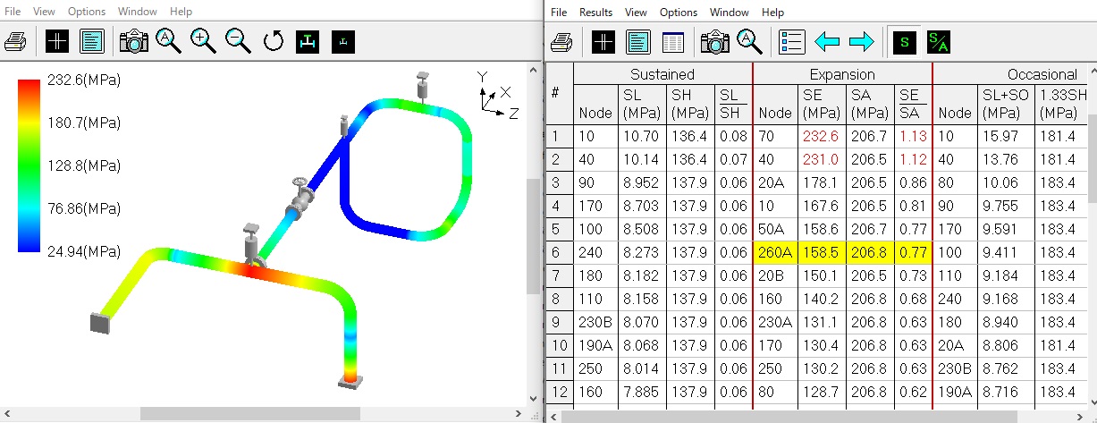Viewport: 1097px width, 423px height.
Task: Open the Window menu in the results window
Action: tap(729, 12)
